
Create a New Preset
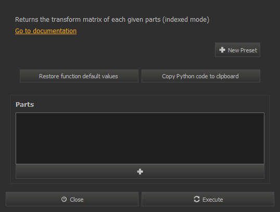[237, 50]
